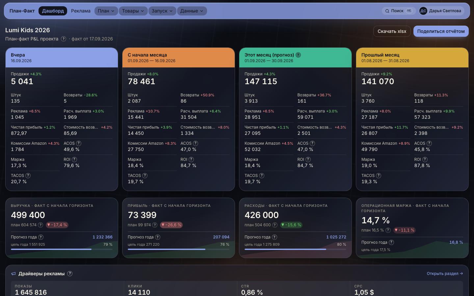
Task: Click help icon next to Драйверы рекламы
Action: coord(70,274)
